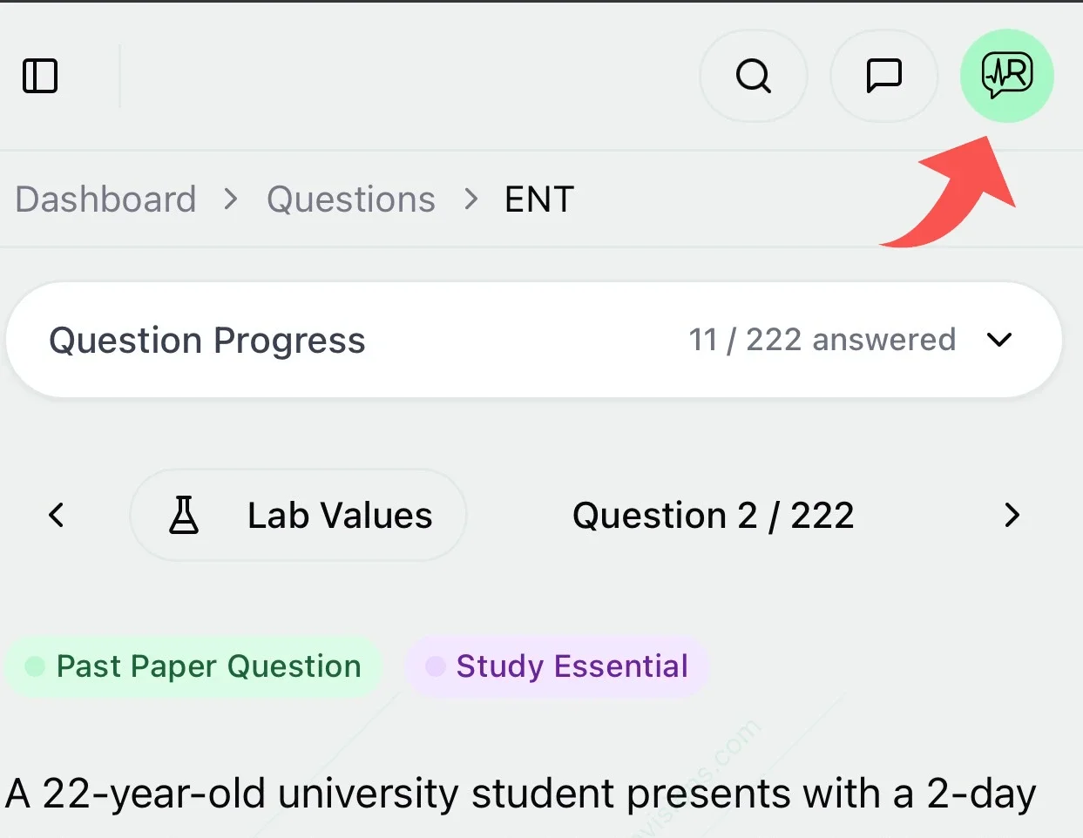Screen dimensions: 1083x838
Task: Select the ENT breadcrumb item
Action: 539,199
